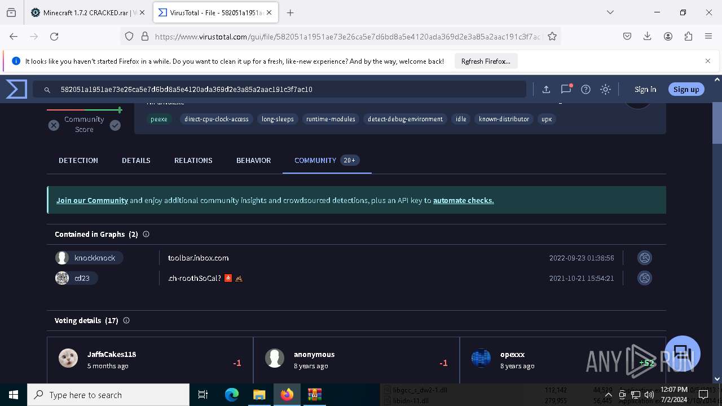This screenshot has height=406, width=722.
Task: Click the Windows taskbar search box
Action: click(x=108, y=395)
